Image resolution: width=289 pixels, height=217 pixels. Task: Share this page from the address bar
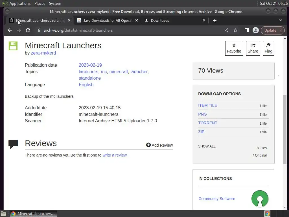pyautogui.click(x=226, y=30)
